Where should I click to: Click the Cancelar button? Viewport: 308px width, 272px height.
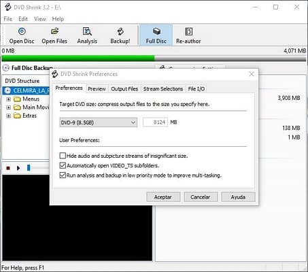click(x=201, y=197)
